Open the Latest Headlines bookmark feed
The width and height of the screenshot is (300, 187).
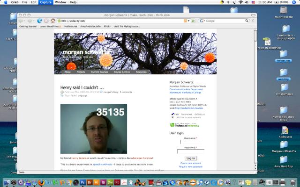click(x=50, y=27)
